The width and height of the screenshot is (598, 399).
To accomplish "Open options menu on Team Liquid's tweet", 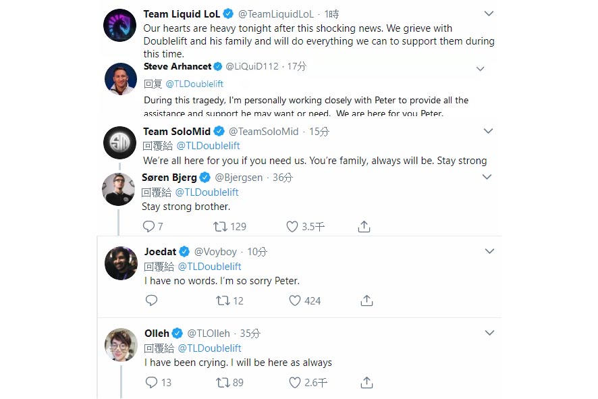I will click(489, 12).
